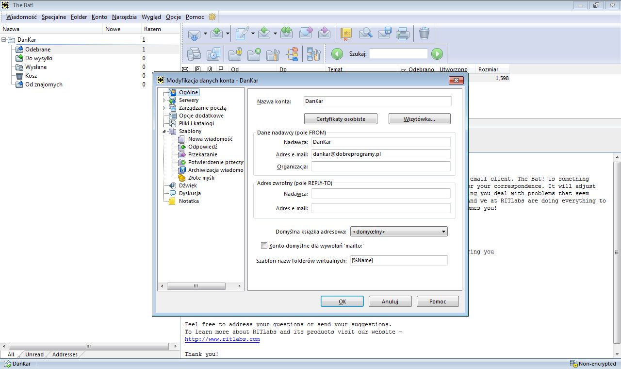This screenshot has width=621, height=369.
Task: Click the gear icon in menu bar
Action: [212, 17]
